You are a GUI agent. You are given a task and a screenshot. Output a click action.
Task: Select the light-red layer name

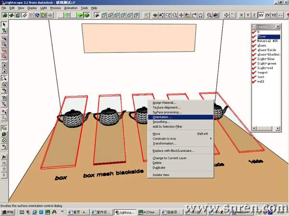pos(265,68)
